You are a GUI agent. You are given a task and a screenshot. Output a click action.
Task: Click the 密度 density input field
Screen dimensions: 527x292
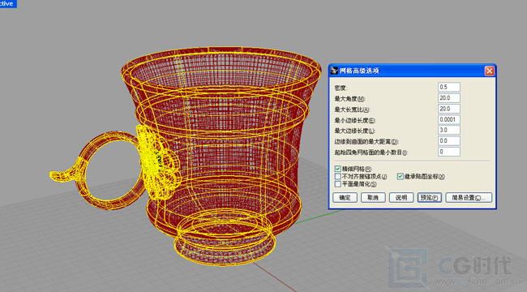[449, 87]
